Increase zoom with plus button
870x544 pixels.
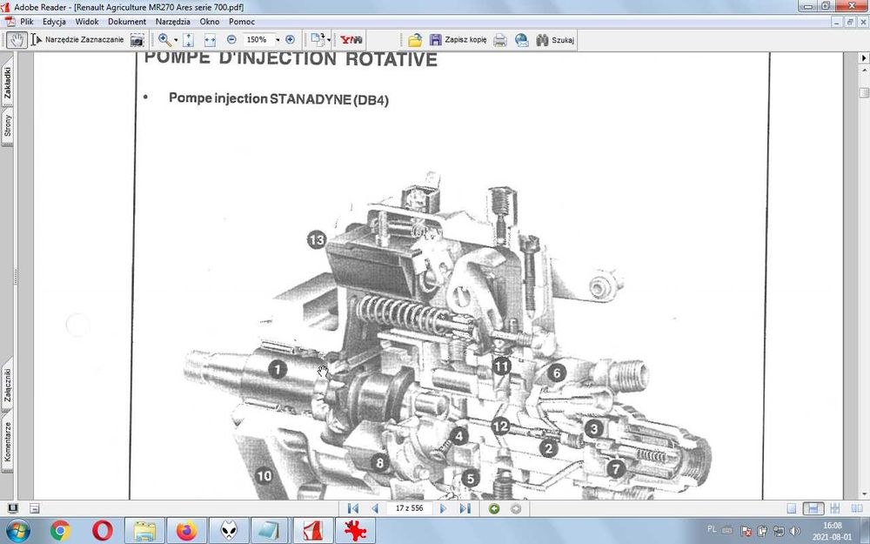pos(290,40)
